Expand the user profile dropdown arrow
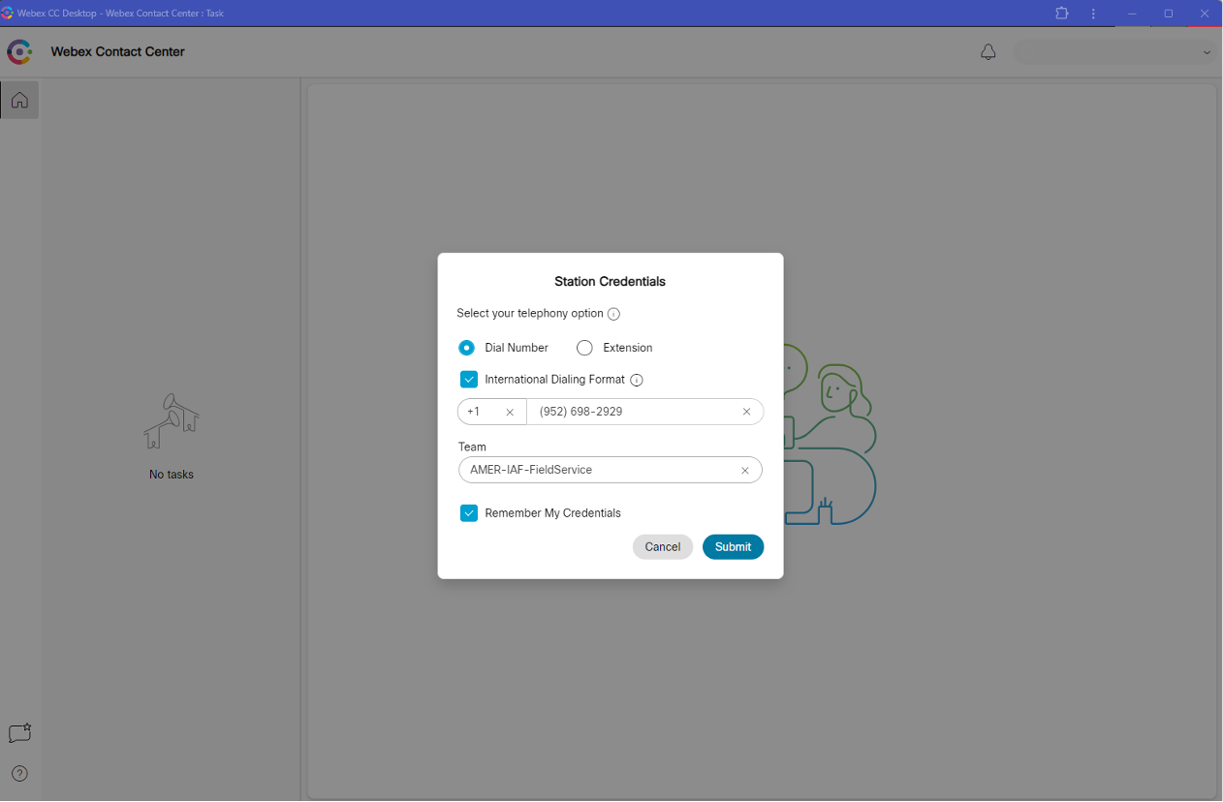Screen dimensions: 1223x802 pos(1207,52)
